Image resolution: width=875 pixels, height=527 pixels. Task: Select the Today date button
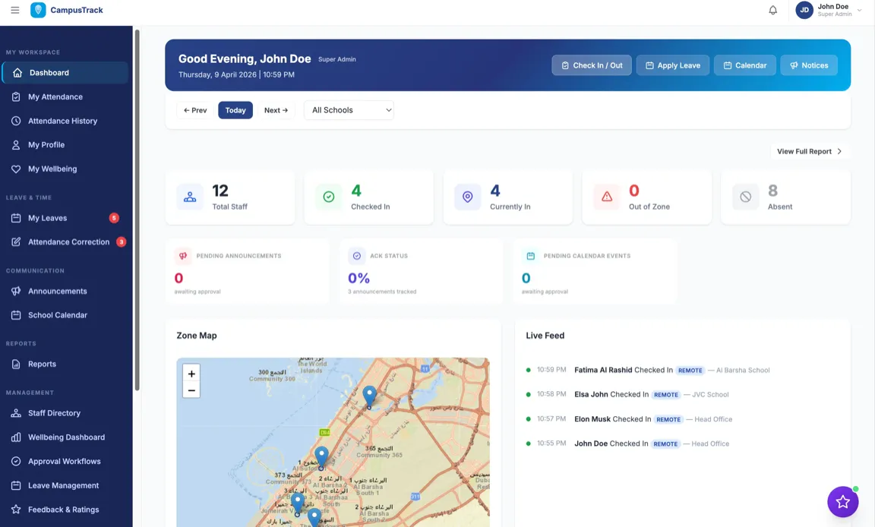(x=235, y=110)
